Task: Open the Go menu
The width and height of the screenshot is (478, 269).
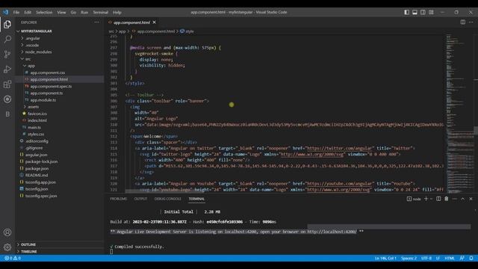Action: pos(73,12)
